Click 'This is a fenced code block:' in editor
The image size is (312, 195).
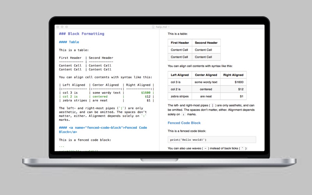point(85,140)
